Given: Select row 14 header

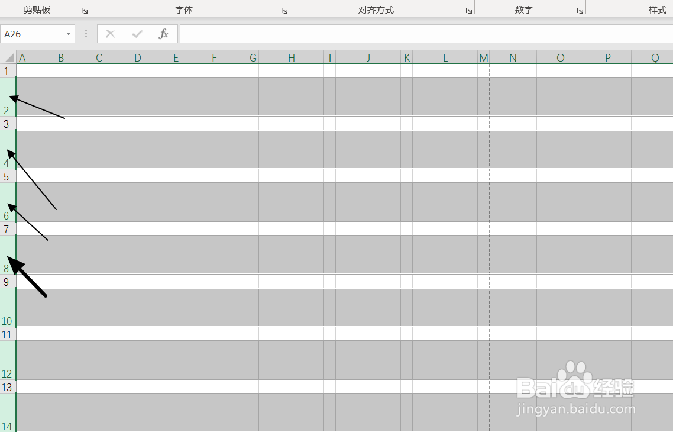Looking at the screenshot, I should point(8,413).
